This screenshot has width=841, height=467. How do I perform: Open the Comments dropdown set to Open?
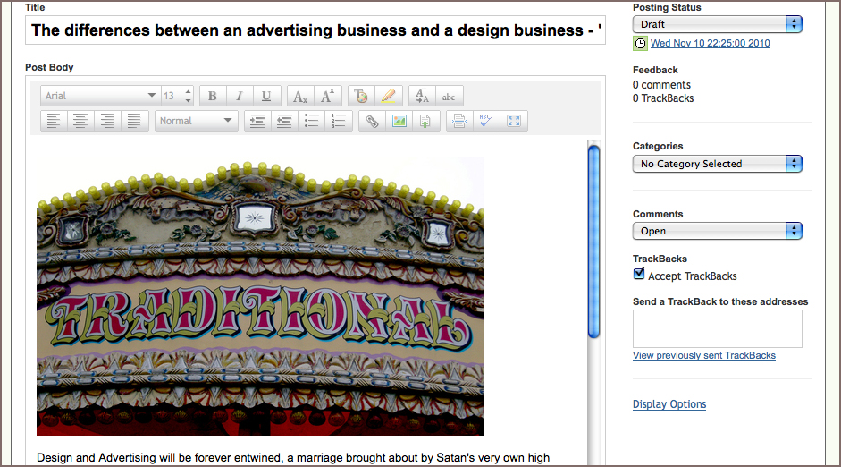[x=717, y=231]
